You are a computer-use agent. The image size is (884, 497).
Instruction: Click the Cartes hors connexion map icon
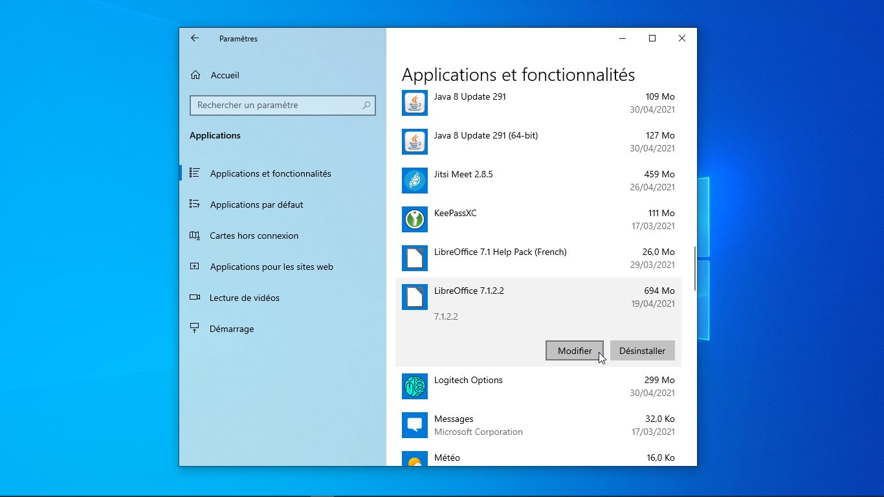tap(194, 235)
